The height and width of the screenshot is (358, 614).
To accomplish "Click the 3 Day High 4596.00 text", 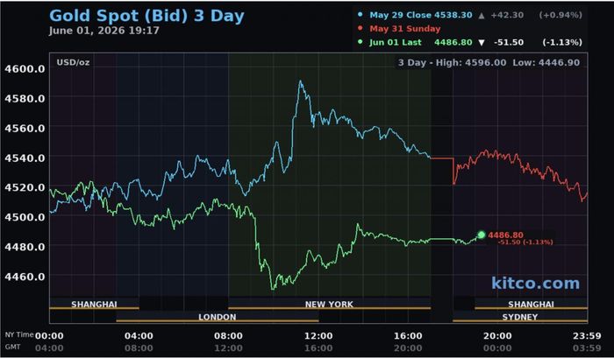I will coord(452,62).
